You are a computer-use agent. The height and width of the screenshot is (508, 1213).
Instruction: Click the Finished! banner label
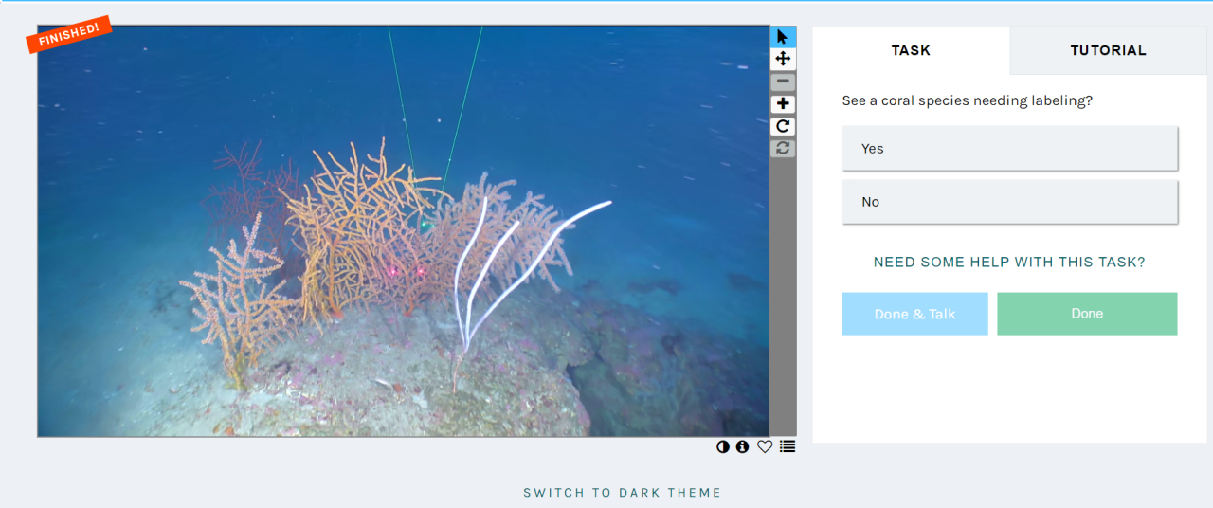(69, 34)
